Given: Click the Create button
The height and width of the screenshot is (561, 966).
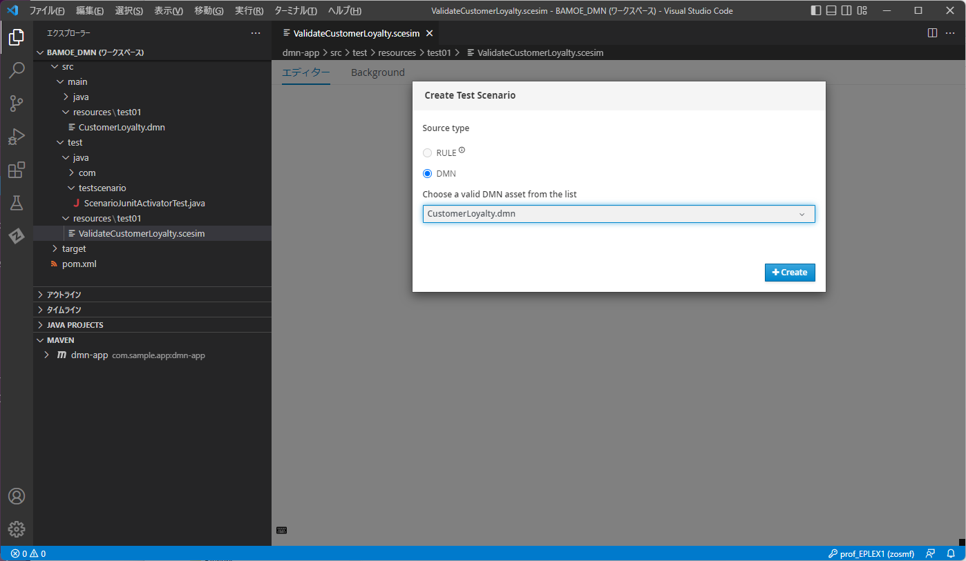Looking at the screenshot, I should pyautogui.click(x=790, y=273).
